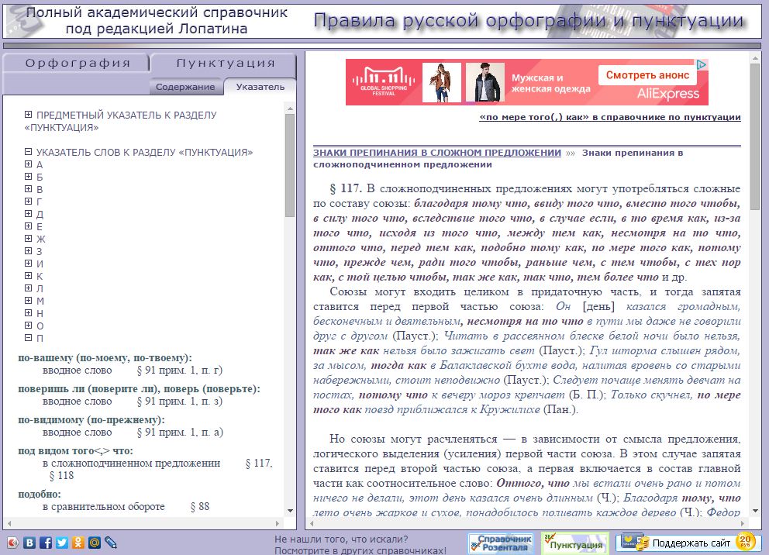The height and width of the screenshot is (555, 769).
Task: Share page via Facebook icon
Action: tap(46, 543)
